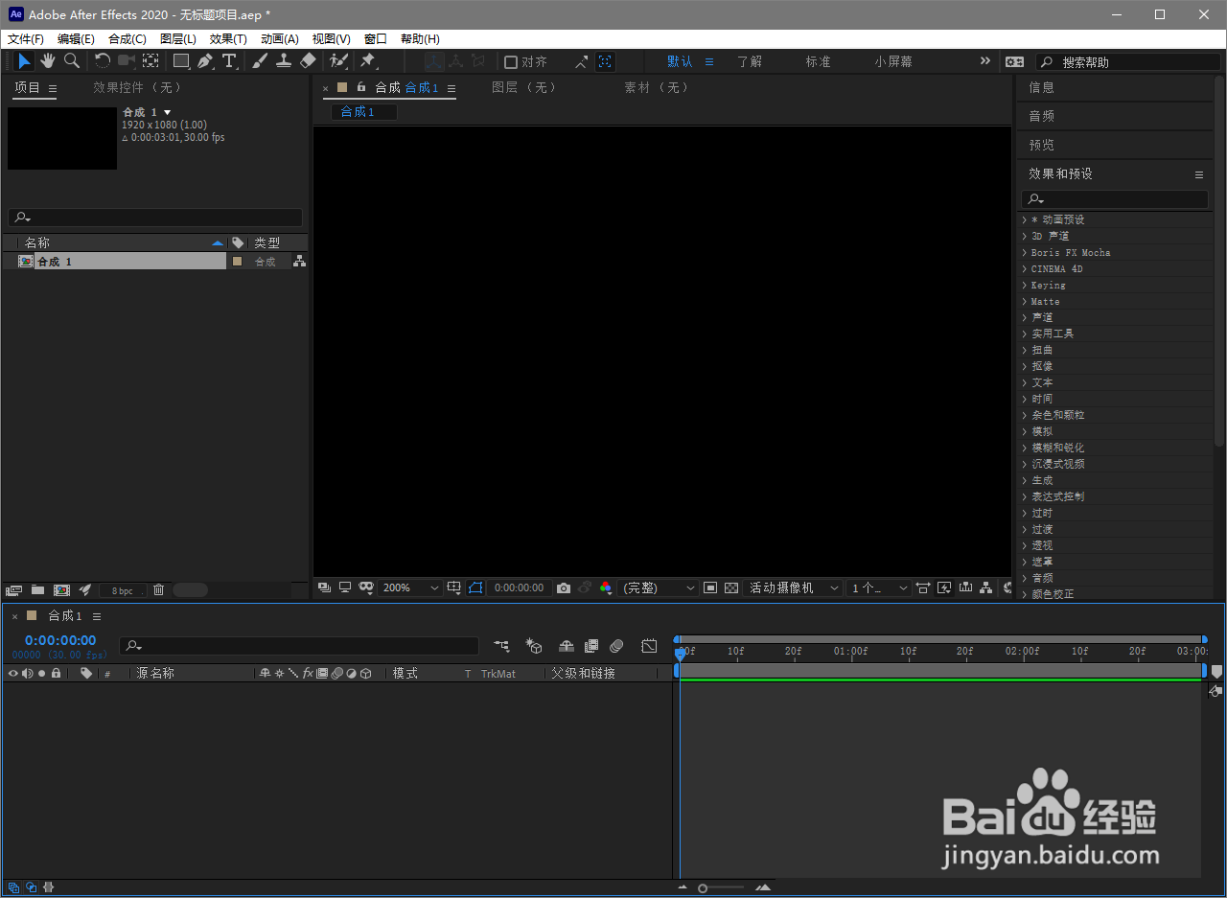Open the 活动摄像机 camera view dropdown
This screenshot has width=1227, height=898.
[794, 588]
